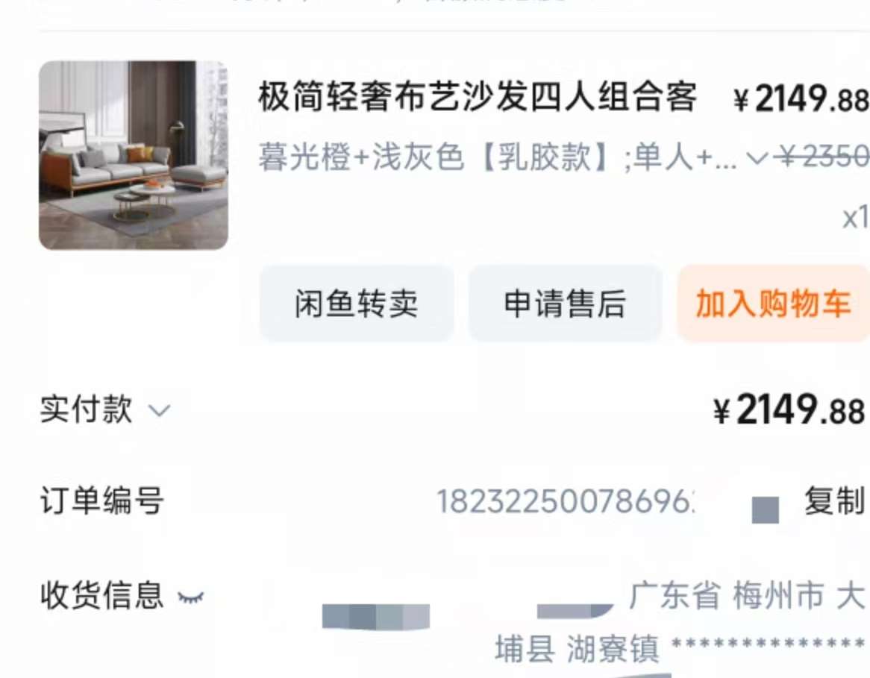This screenshot has height=678, width=870.
Task: Click the 暮光橙+浅灰色【乳胶款】variant text
Action: 434,157
